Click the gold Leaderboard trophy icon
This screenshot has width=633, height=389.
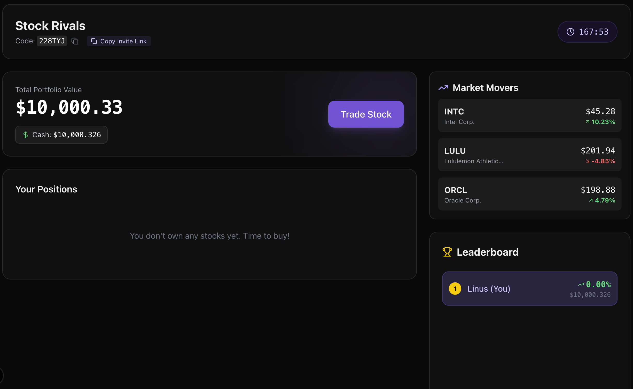pos(447,252)
